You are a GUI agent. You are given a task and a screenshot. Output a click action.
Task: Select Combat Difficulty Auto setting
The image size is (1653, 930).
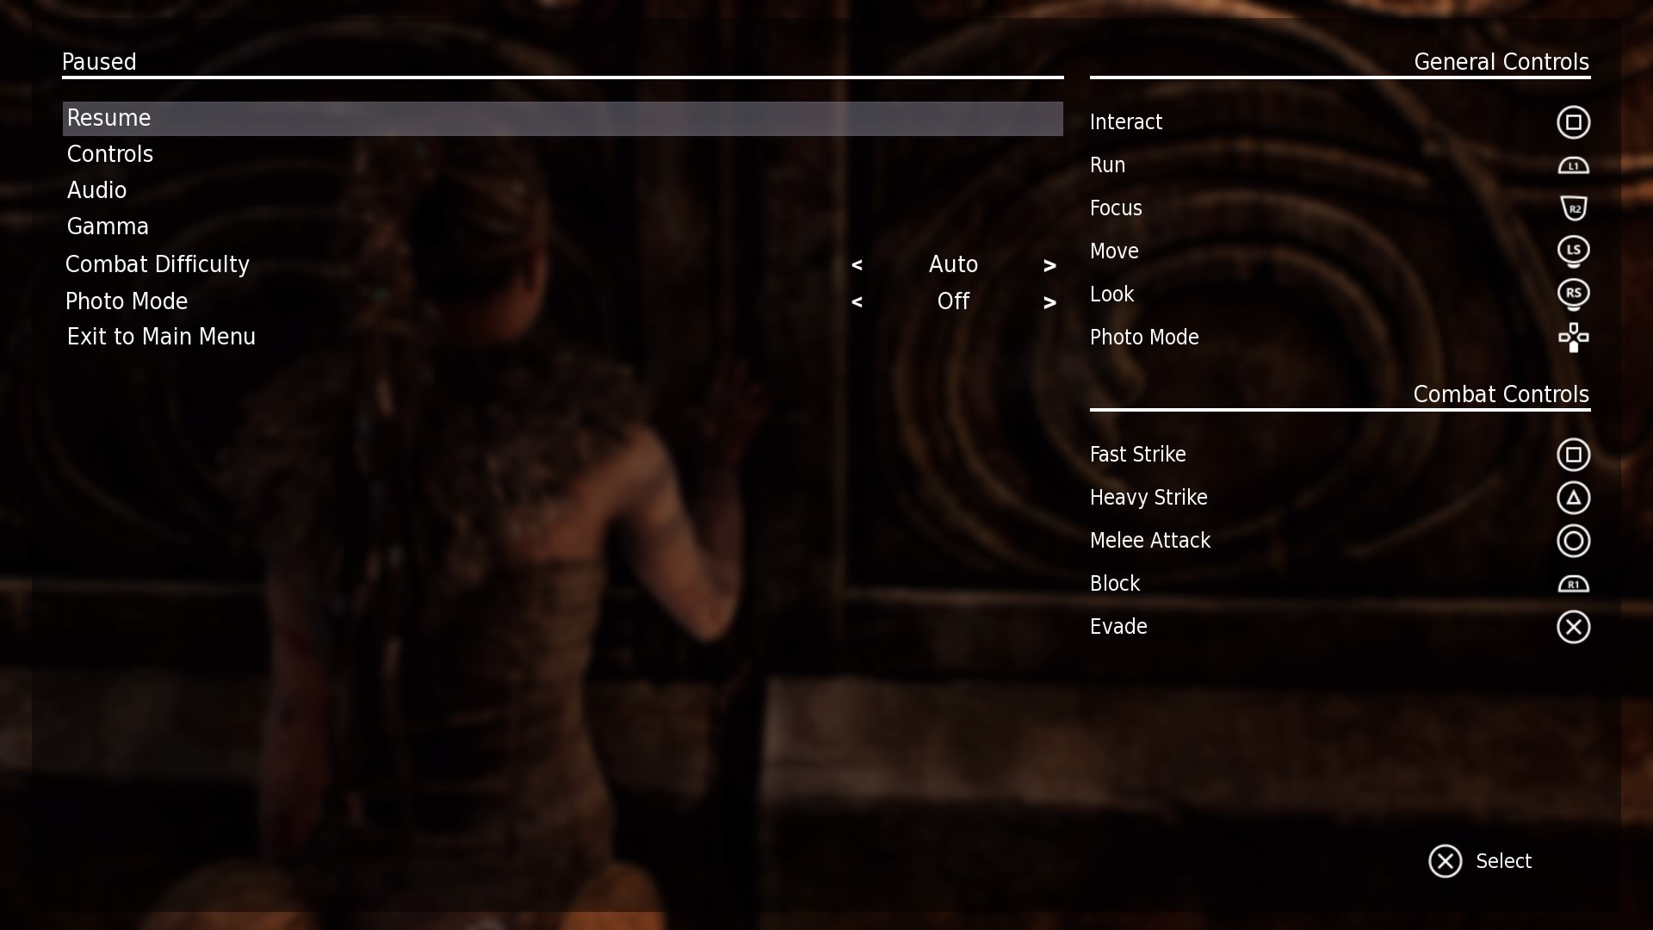pyautogui.click(x=952, y=264)
